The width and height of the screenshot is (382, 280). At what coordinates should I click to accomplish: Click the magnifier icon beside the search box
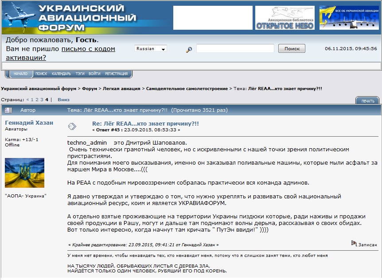click(189, 50)
